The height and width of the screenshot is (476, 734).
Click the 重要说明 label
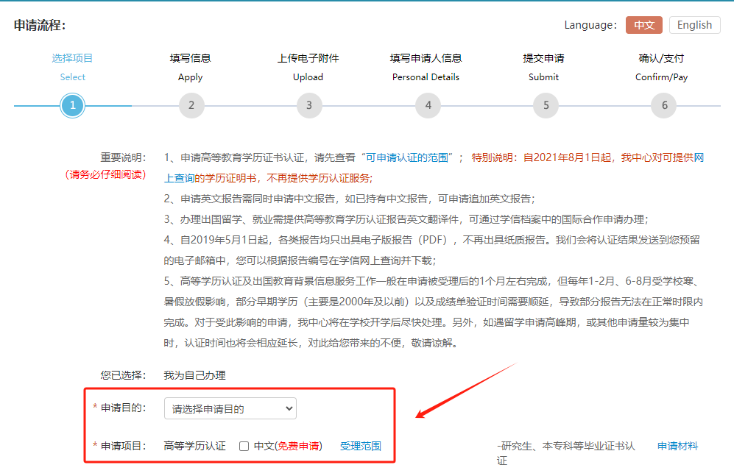pyautogui.click(x=123, y=157)
